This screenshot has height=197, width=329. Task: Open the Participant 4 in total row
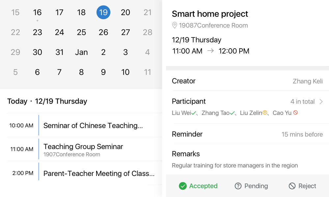coord(247,101)
